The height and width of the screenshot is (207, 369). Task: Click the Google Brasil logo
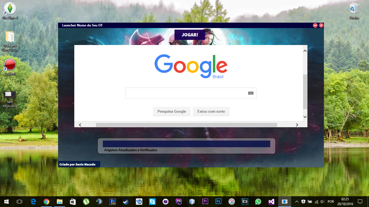(x=191, y=66)
